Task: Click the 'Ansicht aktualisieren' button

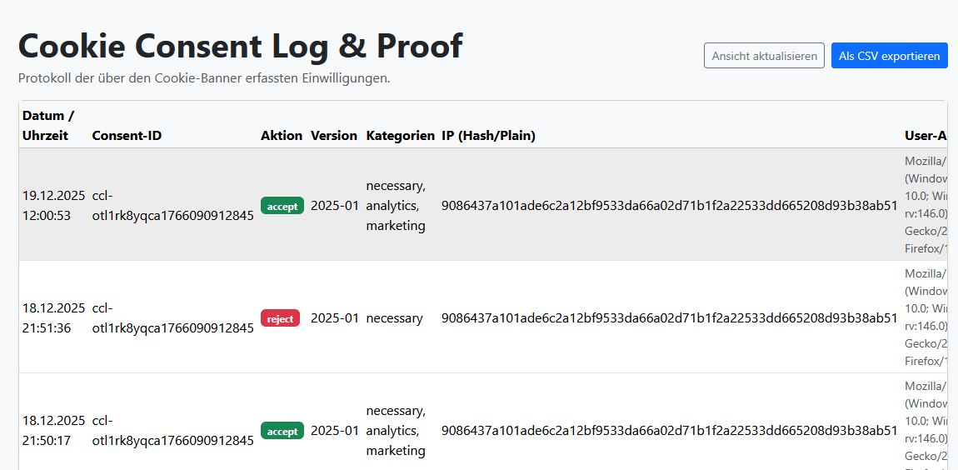Action: (764, 56)
